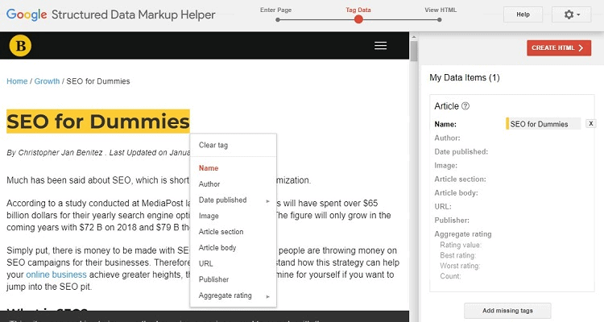Open the Home breadcrumb link

pyautogui.click(x=17, y=81)
